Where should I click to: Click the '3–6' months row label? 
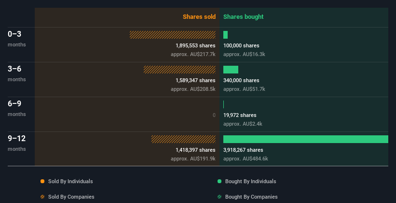tap(14, 69)
